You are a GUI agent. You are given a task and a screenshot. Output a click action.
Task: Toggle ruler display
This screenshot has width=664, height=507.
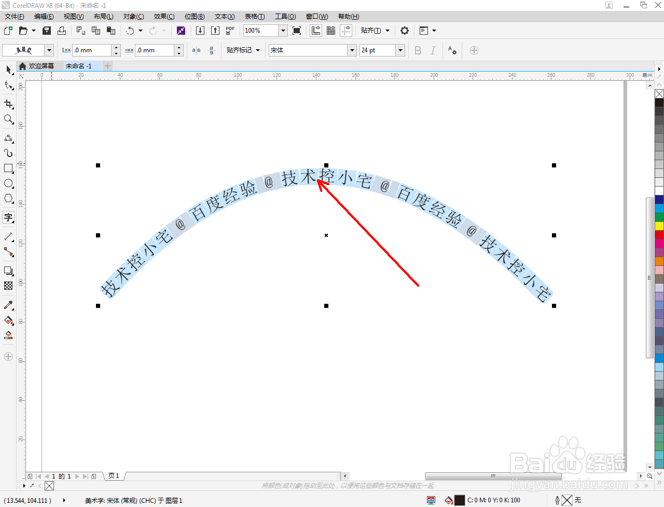tap(316, 31)
